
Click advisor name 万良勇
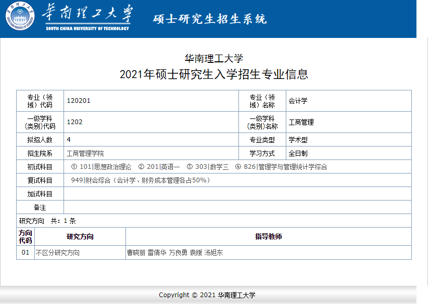(178, 252)
